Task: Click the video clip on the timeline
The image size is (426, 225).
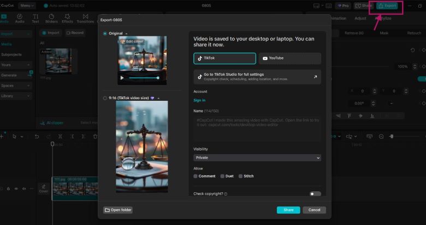Action: click(x=75, y=188)
